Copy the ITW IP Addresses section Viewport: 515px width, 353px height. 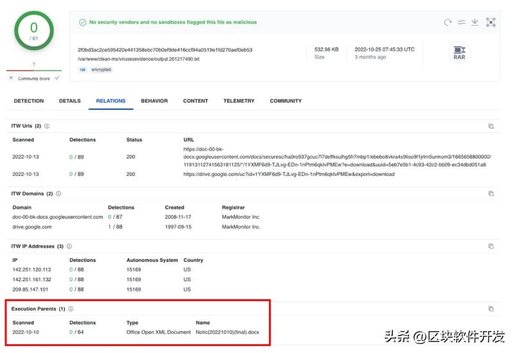point(491,246)
